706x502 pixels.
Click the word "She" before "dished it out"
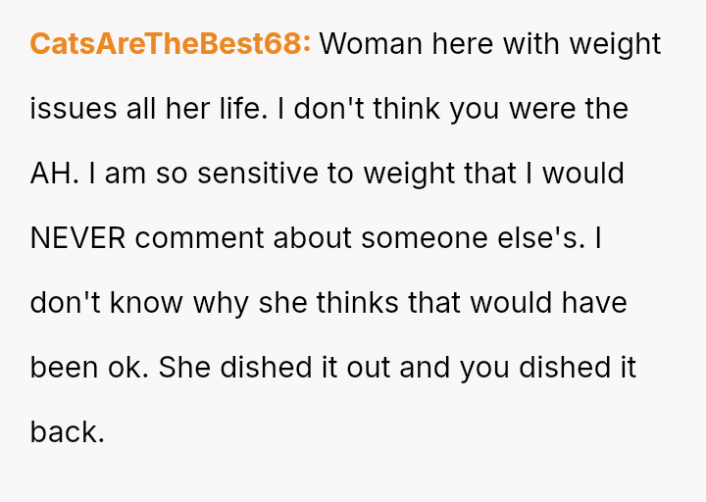click(184, 368)
